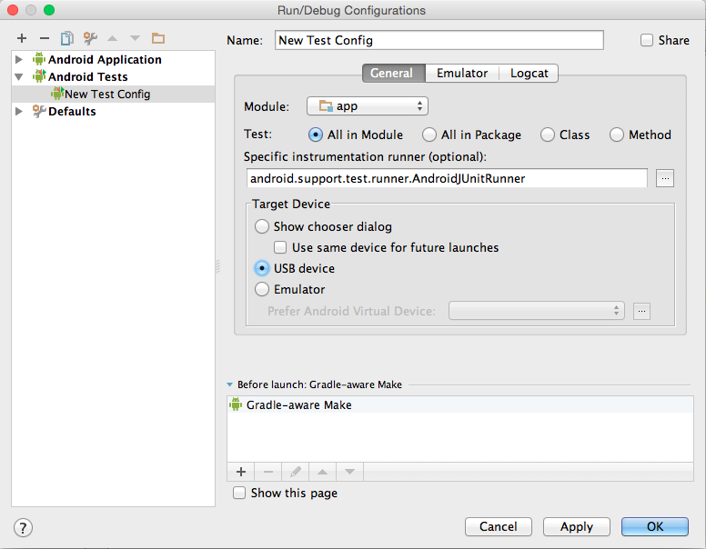Screen dimensions: 706x549
Task: Click the add new configuration plus icon
Action: (22, 38)
